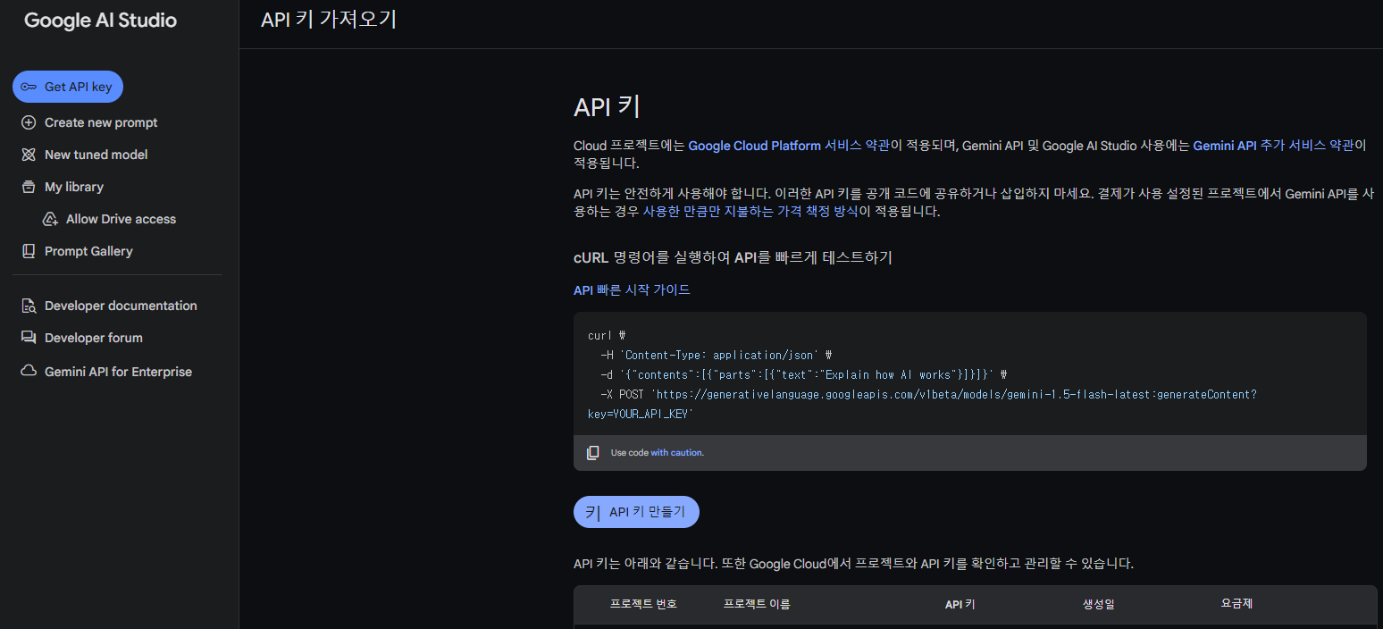Click the 생성일 column header

tap(1099, 604)
